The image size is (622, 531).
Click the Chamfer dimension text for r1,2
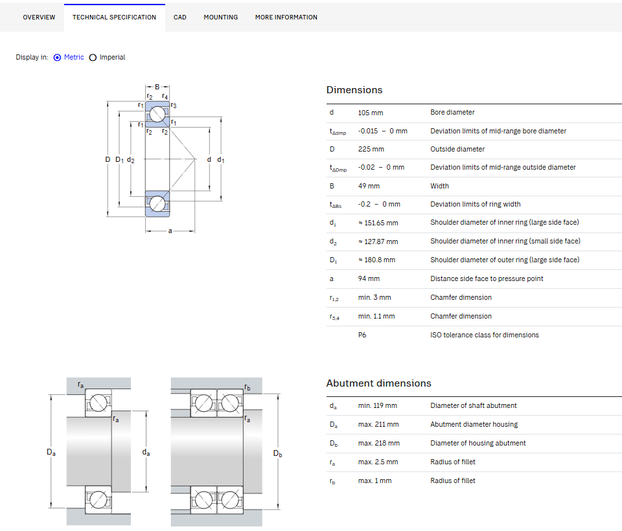461,297
